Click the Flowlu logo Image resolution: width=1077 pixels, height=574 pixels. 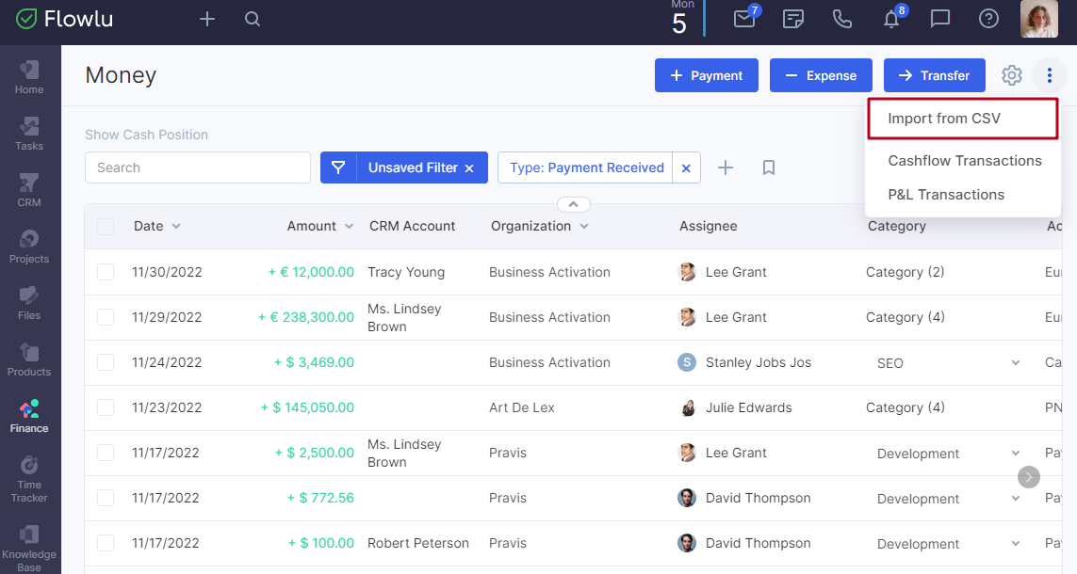point(64,19)
